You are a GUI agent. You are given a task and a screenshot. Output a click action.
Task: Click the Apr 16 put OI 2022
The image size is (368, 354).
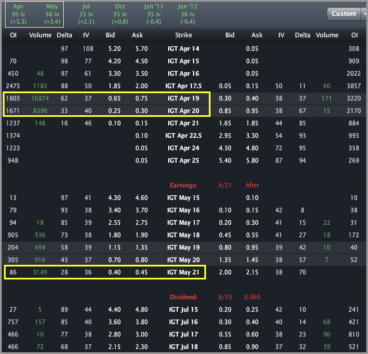click(354, 74)
